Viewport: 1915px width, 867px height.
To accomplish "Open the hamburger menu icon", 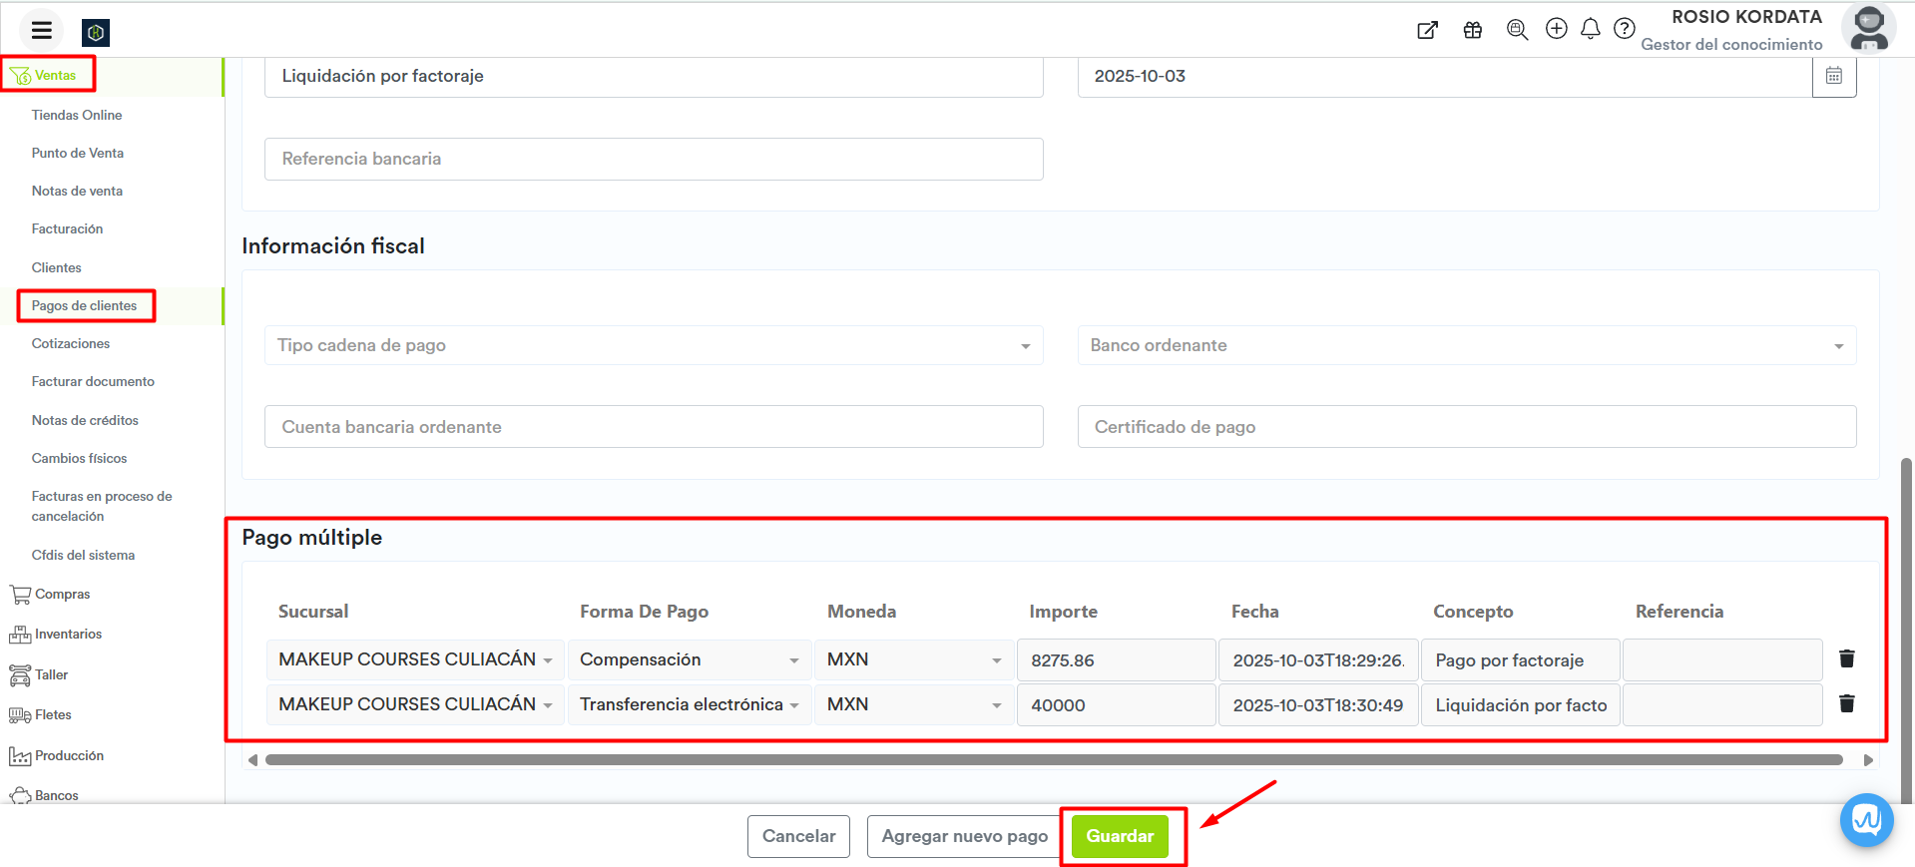I will click(41, 30).
